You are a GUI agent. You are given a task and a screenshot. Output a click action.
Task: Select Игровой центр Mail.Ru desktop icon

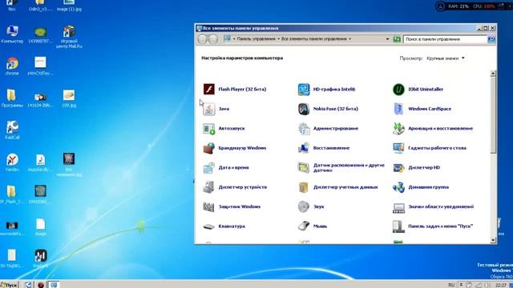[x=69, y=37]
